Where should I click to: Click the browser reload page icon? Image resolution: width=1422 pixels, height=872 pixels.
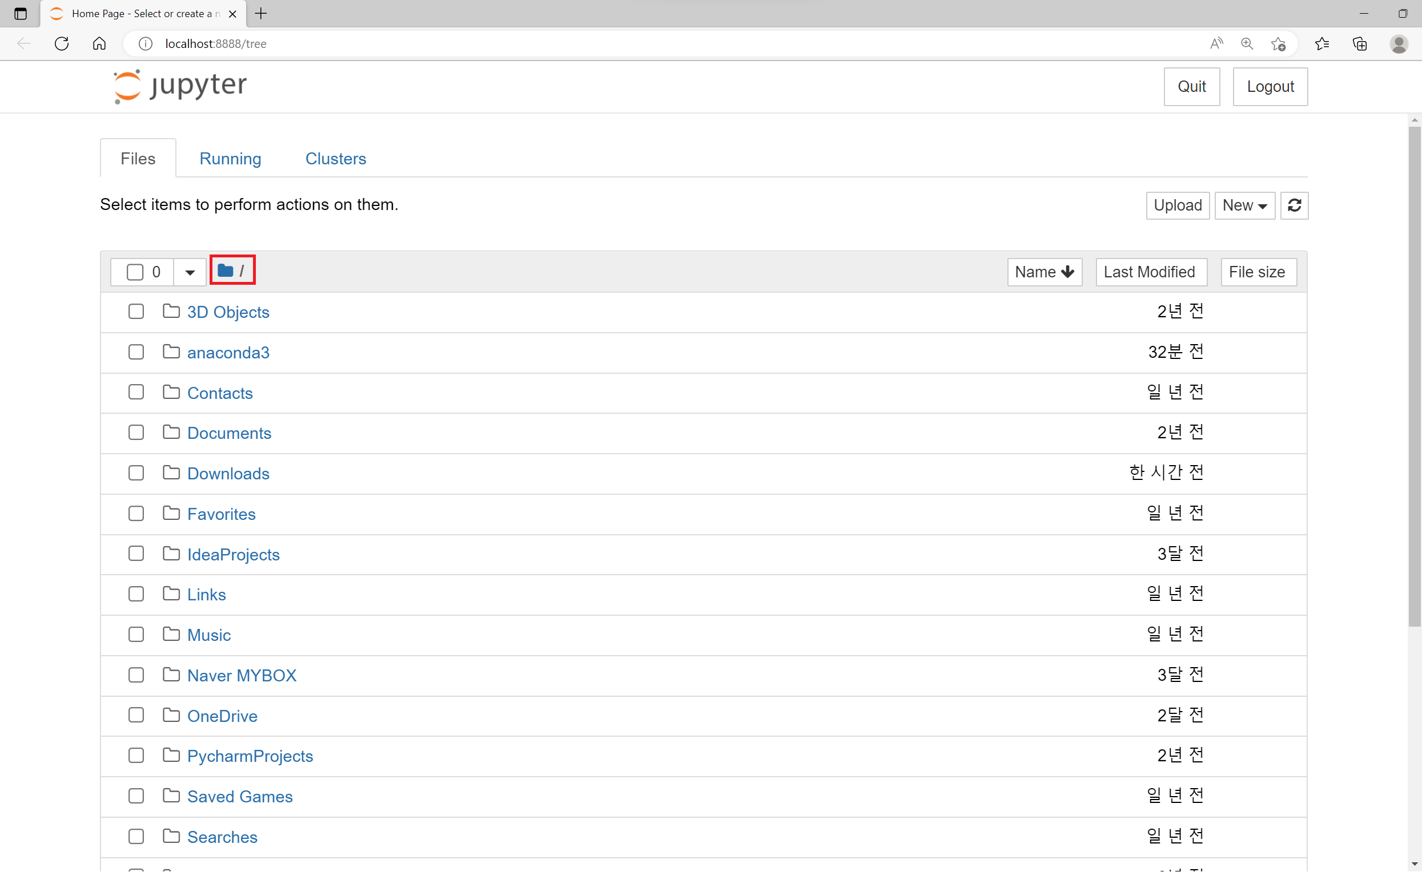62,44
